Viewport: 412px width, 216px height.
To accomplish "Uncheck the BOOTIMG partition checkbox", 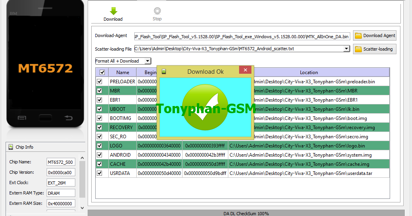I will click(99, 118).
